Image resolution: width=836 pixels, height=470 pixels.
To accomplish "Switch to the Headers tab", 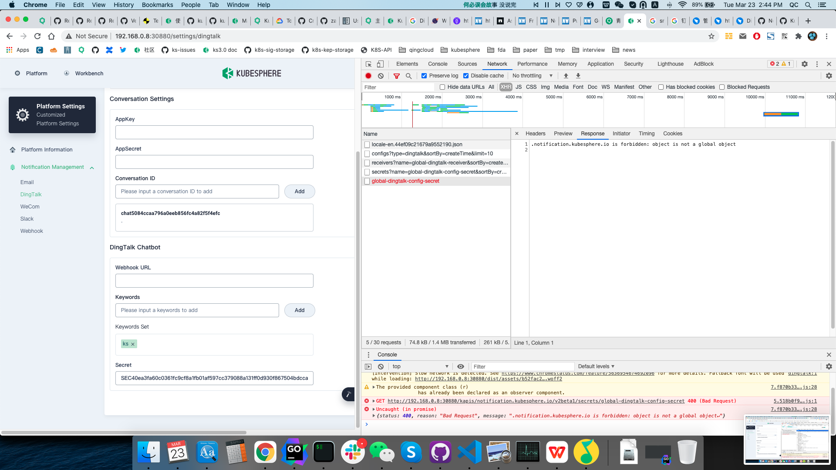I will pos(535,134).
